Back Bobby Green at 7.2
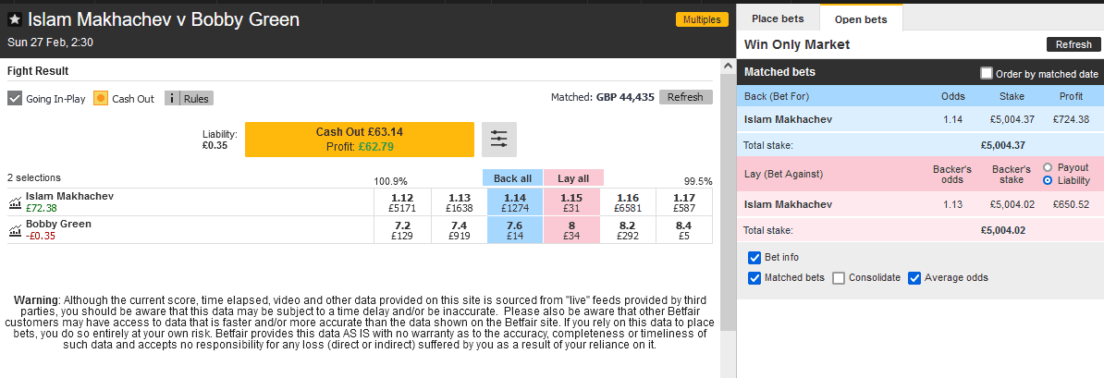Viewport: 1104px width, 378px height. (402, 230)
